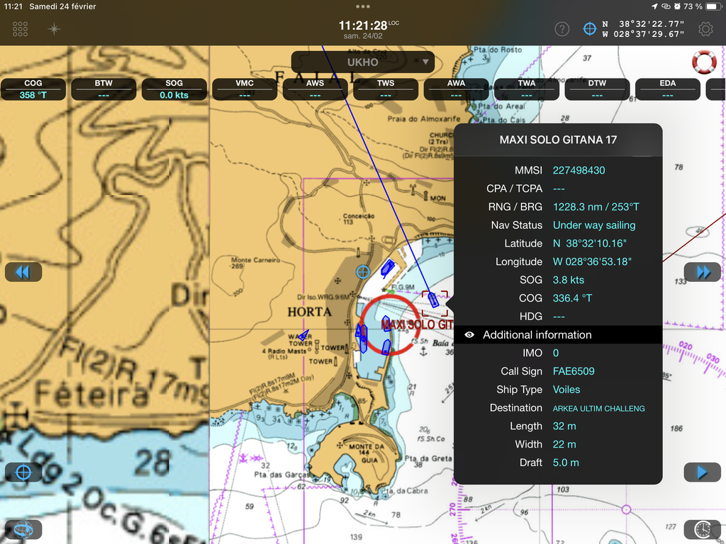Open the UKHO chart source dropdown

(x=362, y=62)
